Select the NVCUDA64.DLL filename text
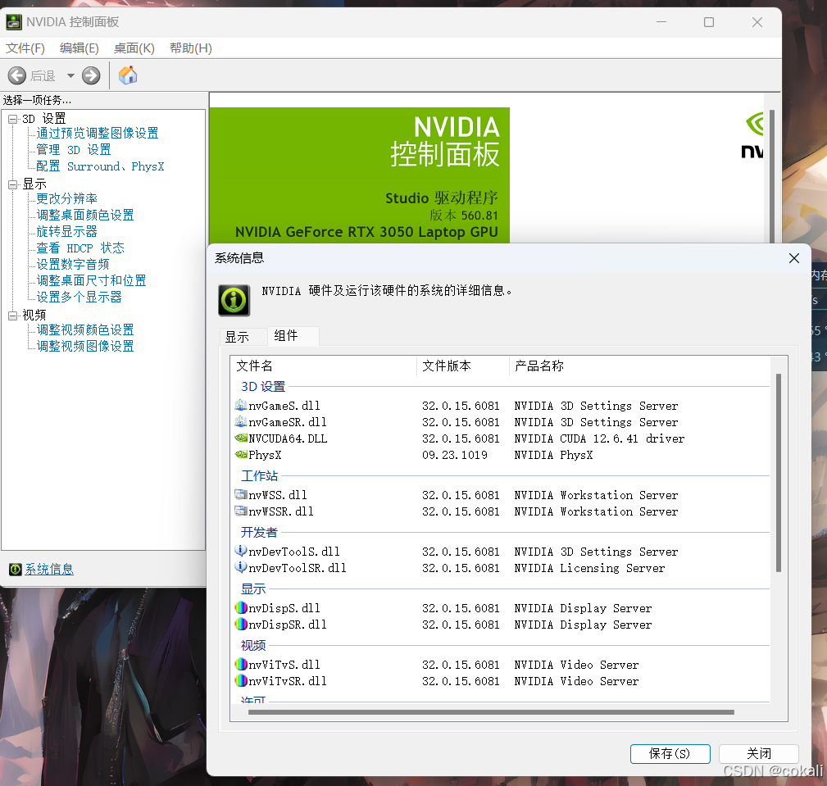This screenshot has height=786, width=827. (288, 438)
